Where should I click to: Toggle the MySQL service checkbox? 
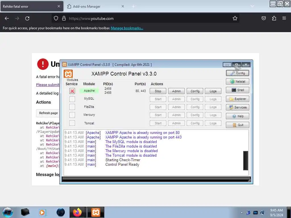(72, 99)
